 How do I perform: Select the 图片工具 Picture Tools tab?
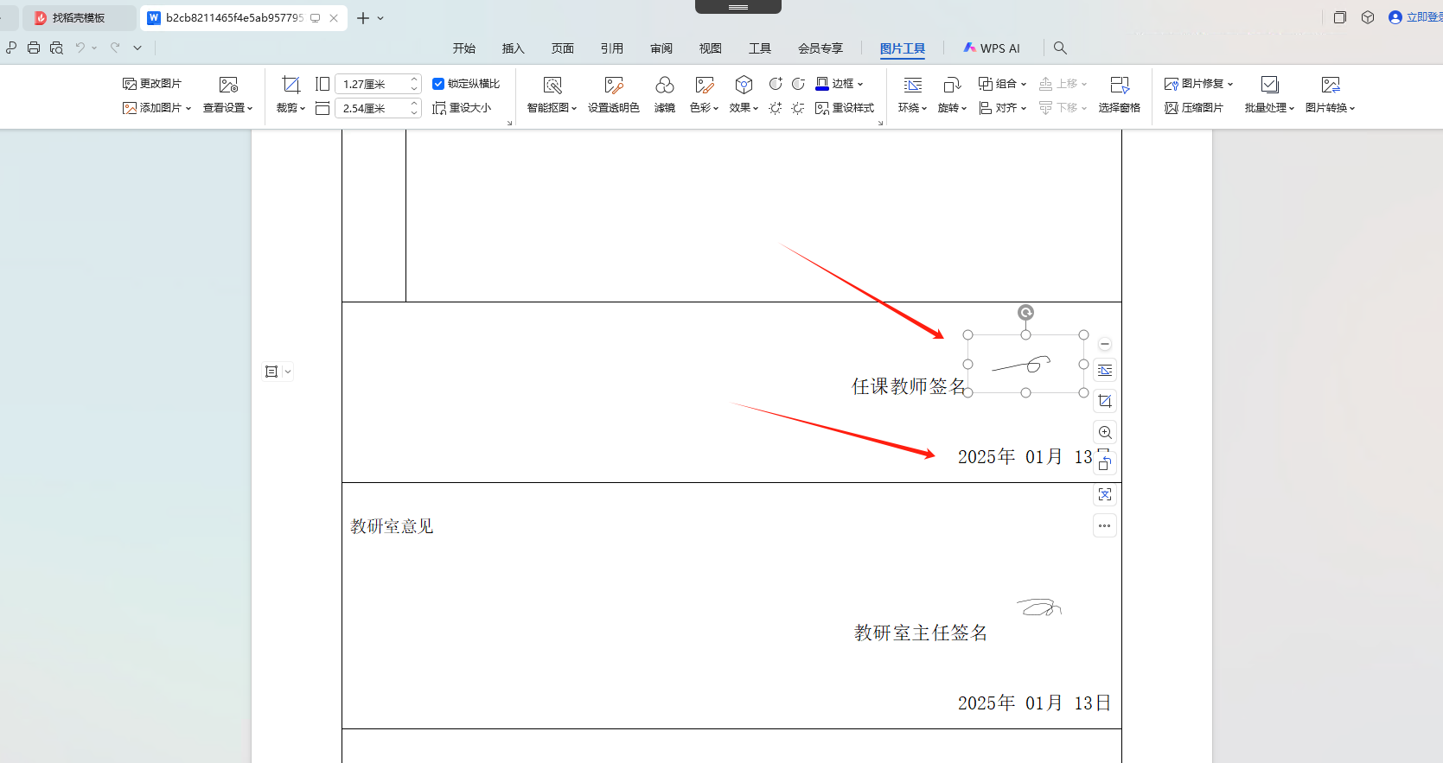[903, 48]
